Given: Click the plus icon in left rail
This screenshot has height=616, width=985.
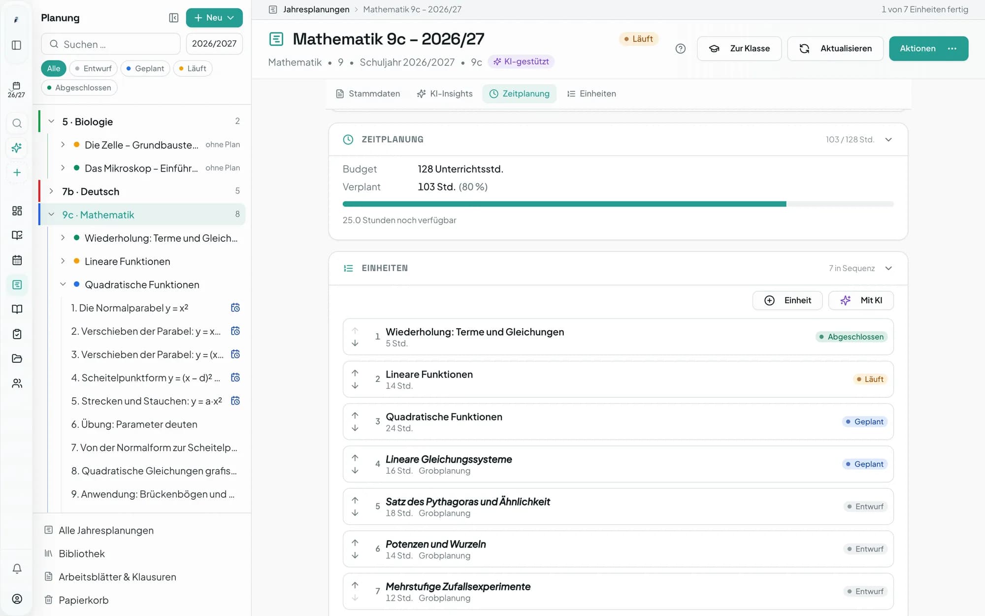Looking at the screenshot, I should [17, 172].
